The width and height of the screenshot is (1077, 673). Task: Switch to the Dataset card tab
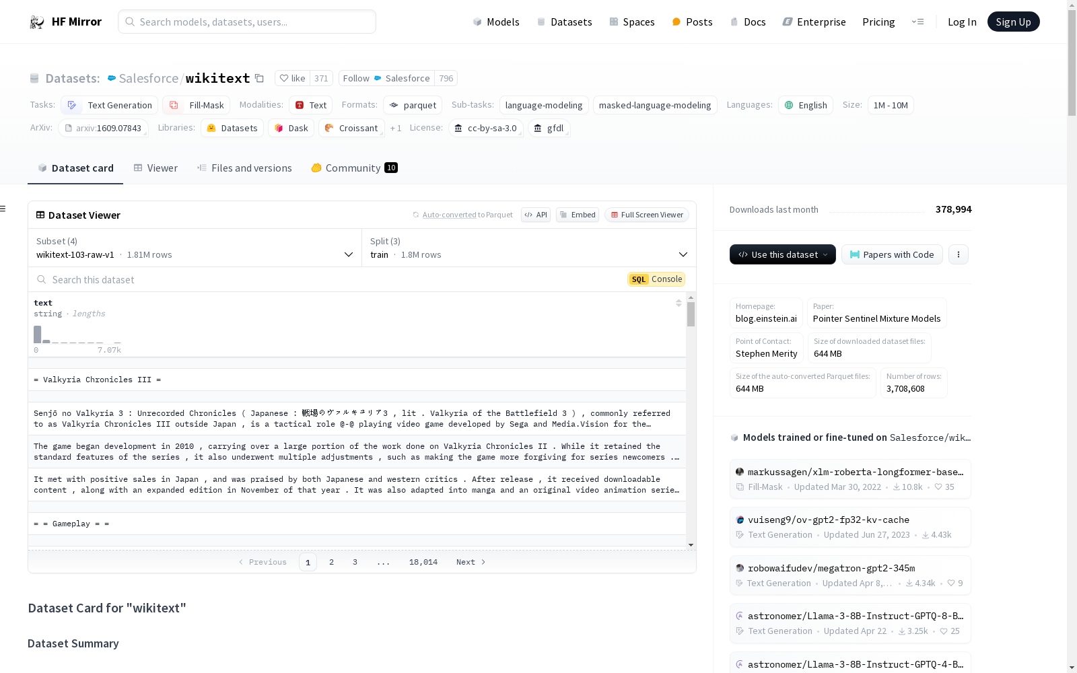coord(75,168)
